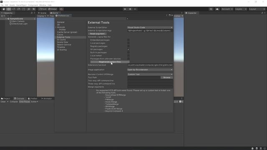The width and height of the screenshot is (267, 150).
Task: Open the File menu
Action: pyautogui.click(x=2, y=5)
